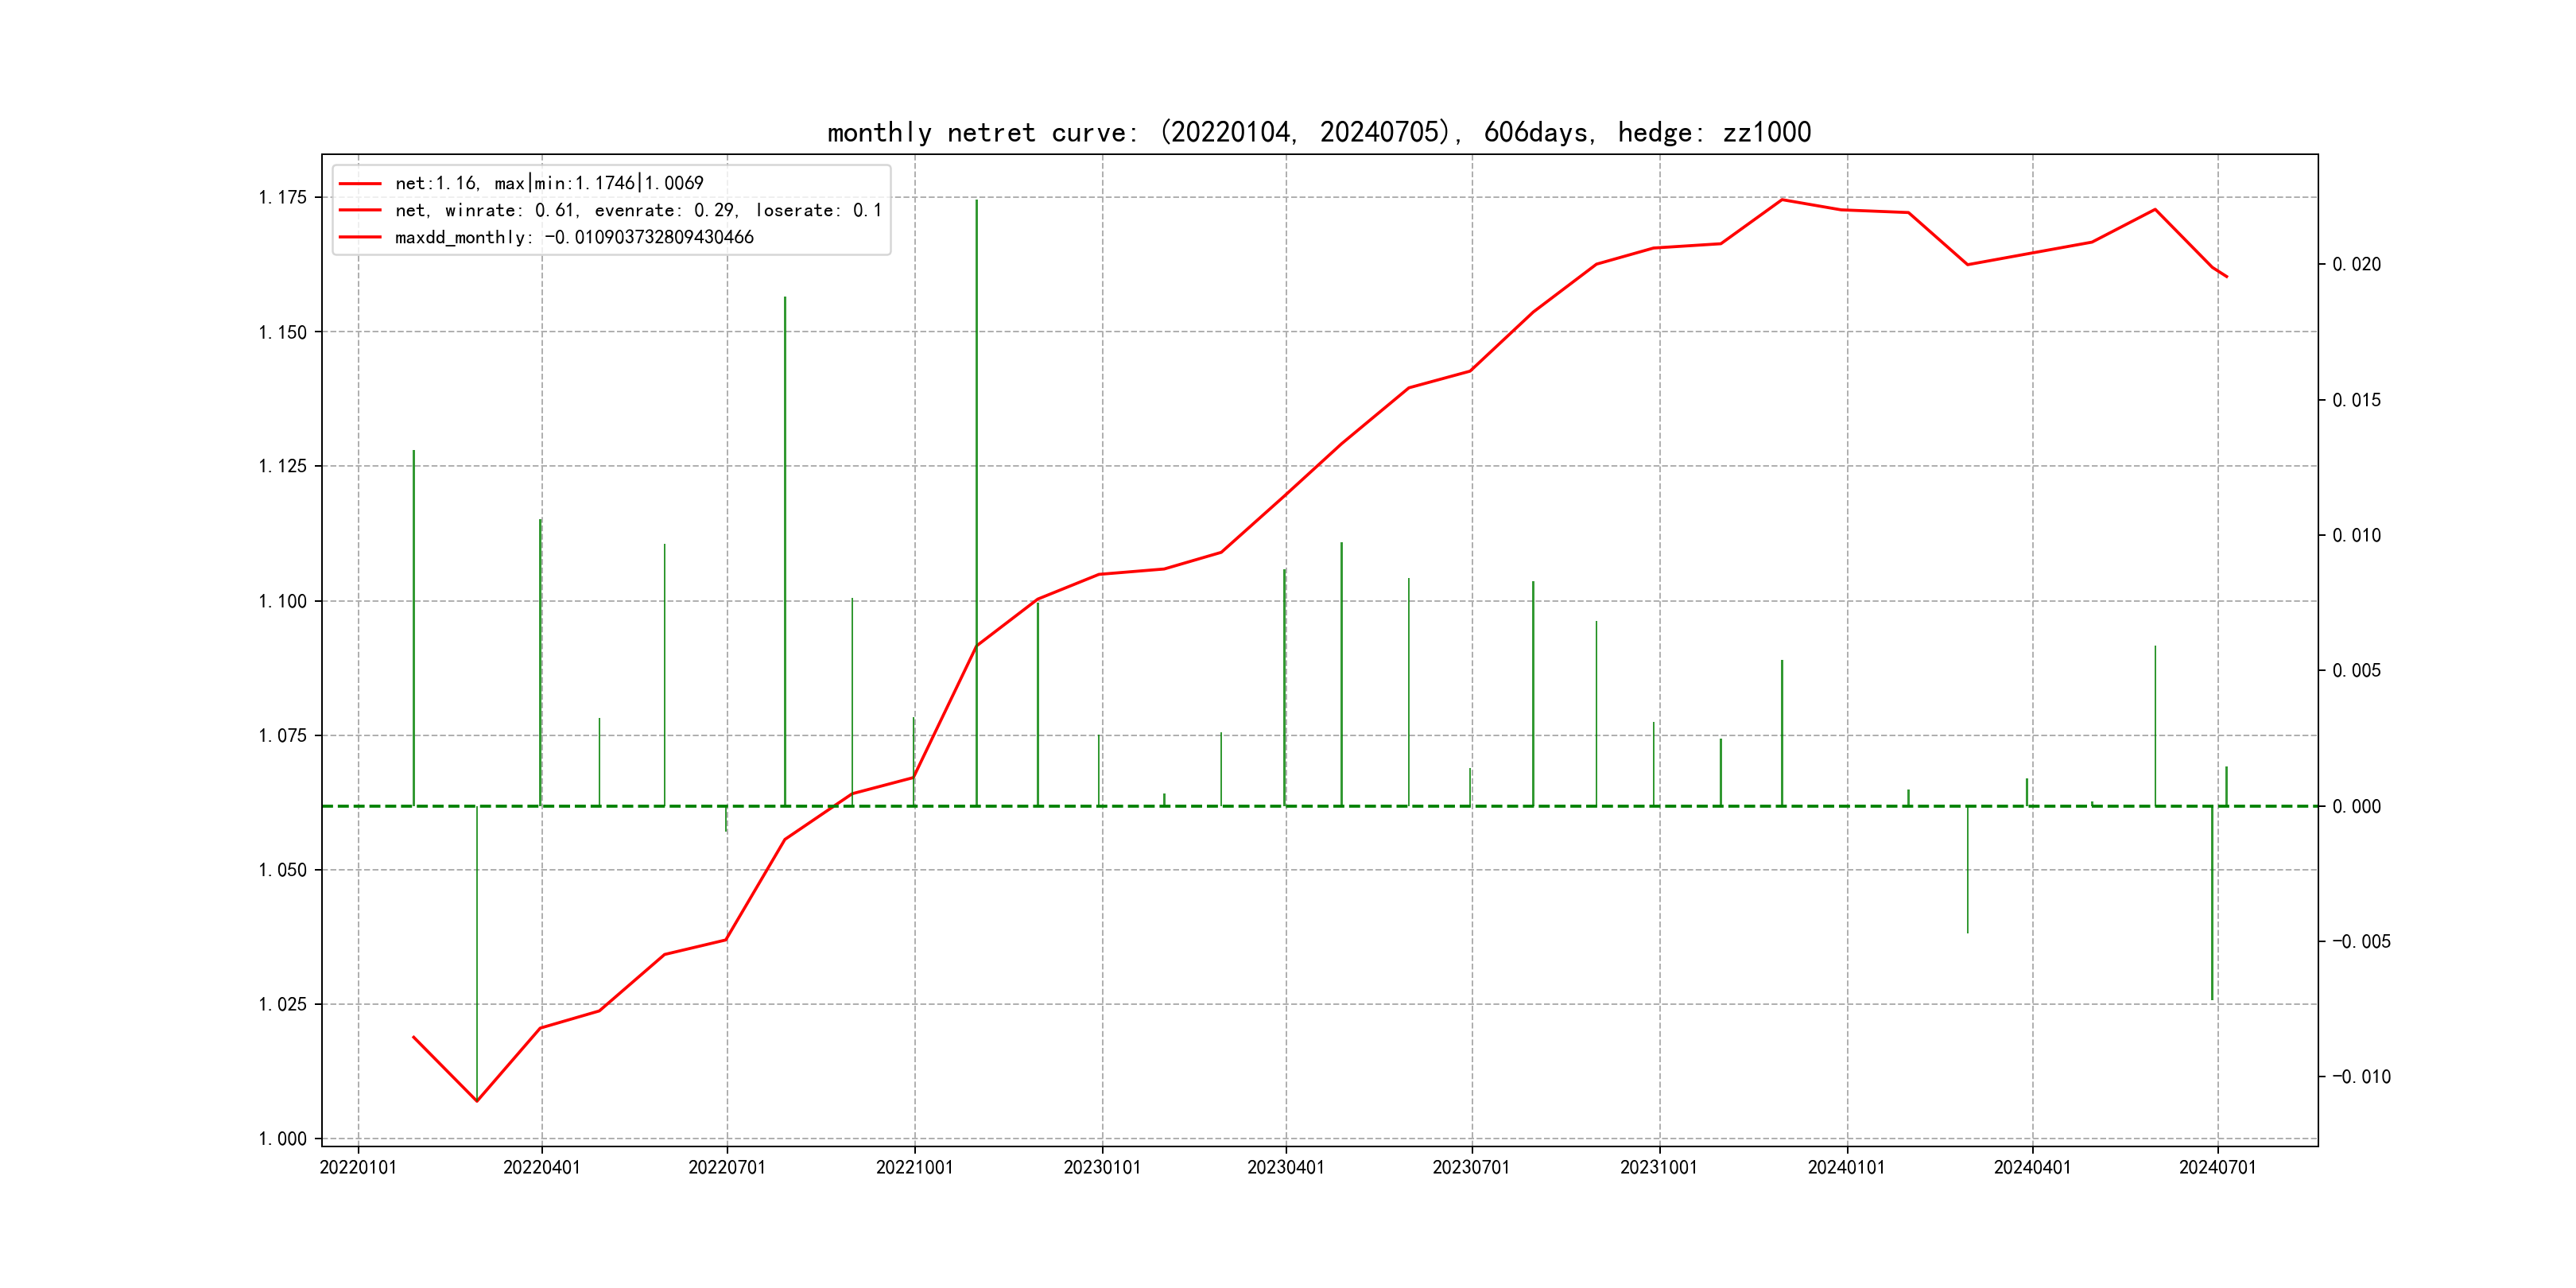
Task: Click the 1.100 left y-axis label
Action: tap(283, 602)
